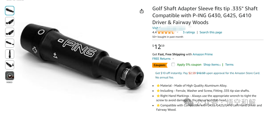
Task: Expand the FREE Returns chevron
Action: pyautogui.click(x=173, y=59)
